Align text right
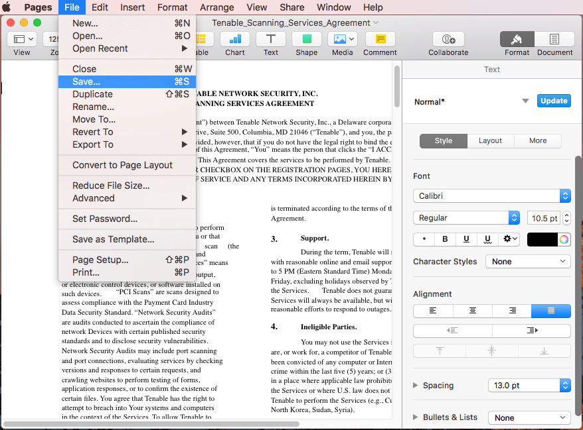Image resolution: width=583 pixels, height=430 pixels. (512, 311)
